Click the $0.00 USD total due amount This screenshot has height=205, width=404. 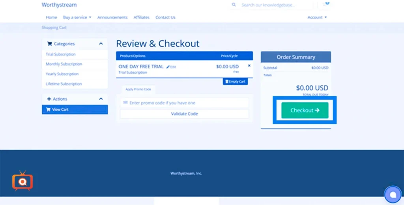[312, 88]
